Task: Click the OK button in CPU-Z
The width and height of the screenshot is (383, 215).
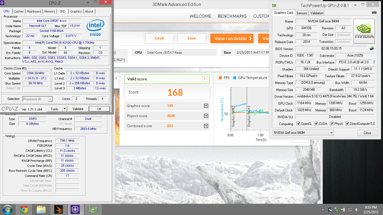Action: [x=99, y=109]
